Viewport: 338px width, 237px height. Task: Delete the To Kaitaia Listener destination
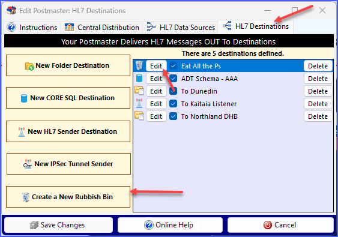click(x=318, y=104)
